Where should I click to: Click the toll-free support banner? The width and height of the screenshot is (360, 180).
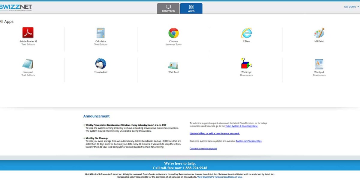point(180,166)
